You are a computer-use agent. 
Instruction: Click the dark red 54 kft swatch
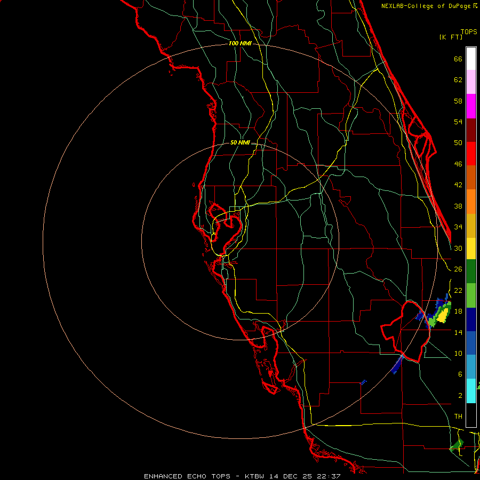click(x=471, y=130)
